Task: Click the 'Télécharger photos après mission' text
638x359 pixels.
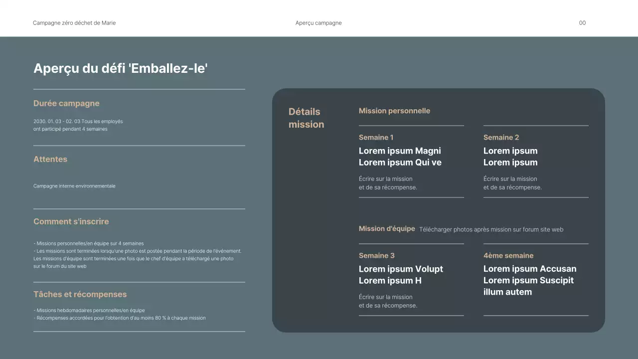Action: (491, 230)
